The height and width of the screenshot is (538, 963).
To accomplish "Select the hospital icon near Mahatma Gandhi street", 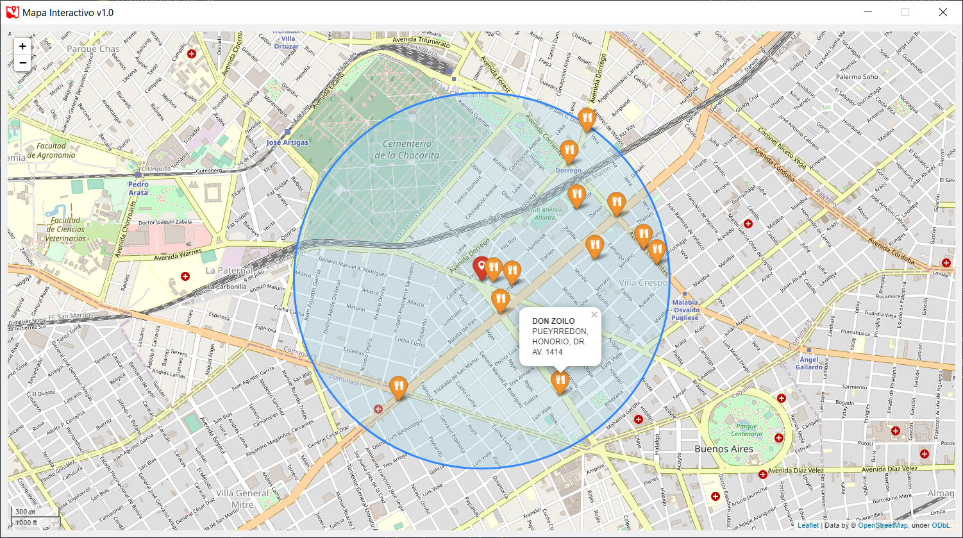I will pos(638,419).
